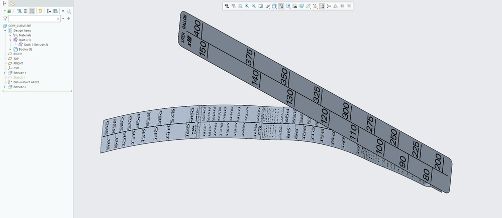This screenshot has height=218, width=502.
Task: Click the Zoom In magnifier icon
Action: point(247,6)
